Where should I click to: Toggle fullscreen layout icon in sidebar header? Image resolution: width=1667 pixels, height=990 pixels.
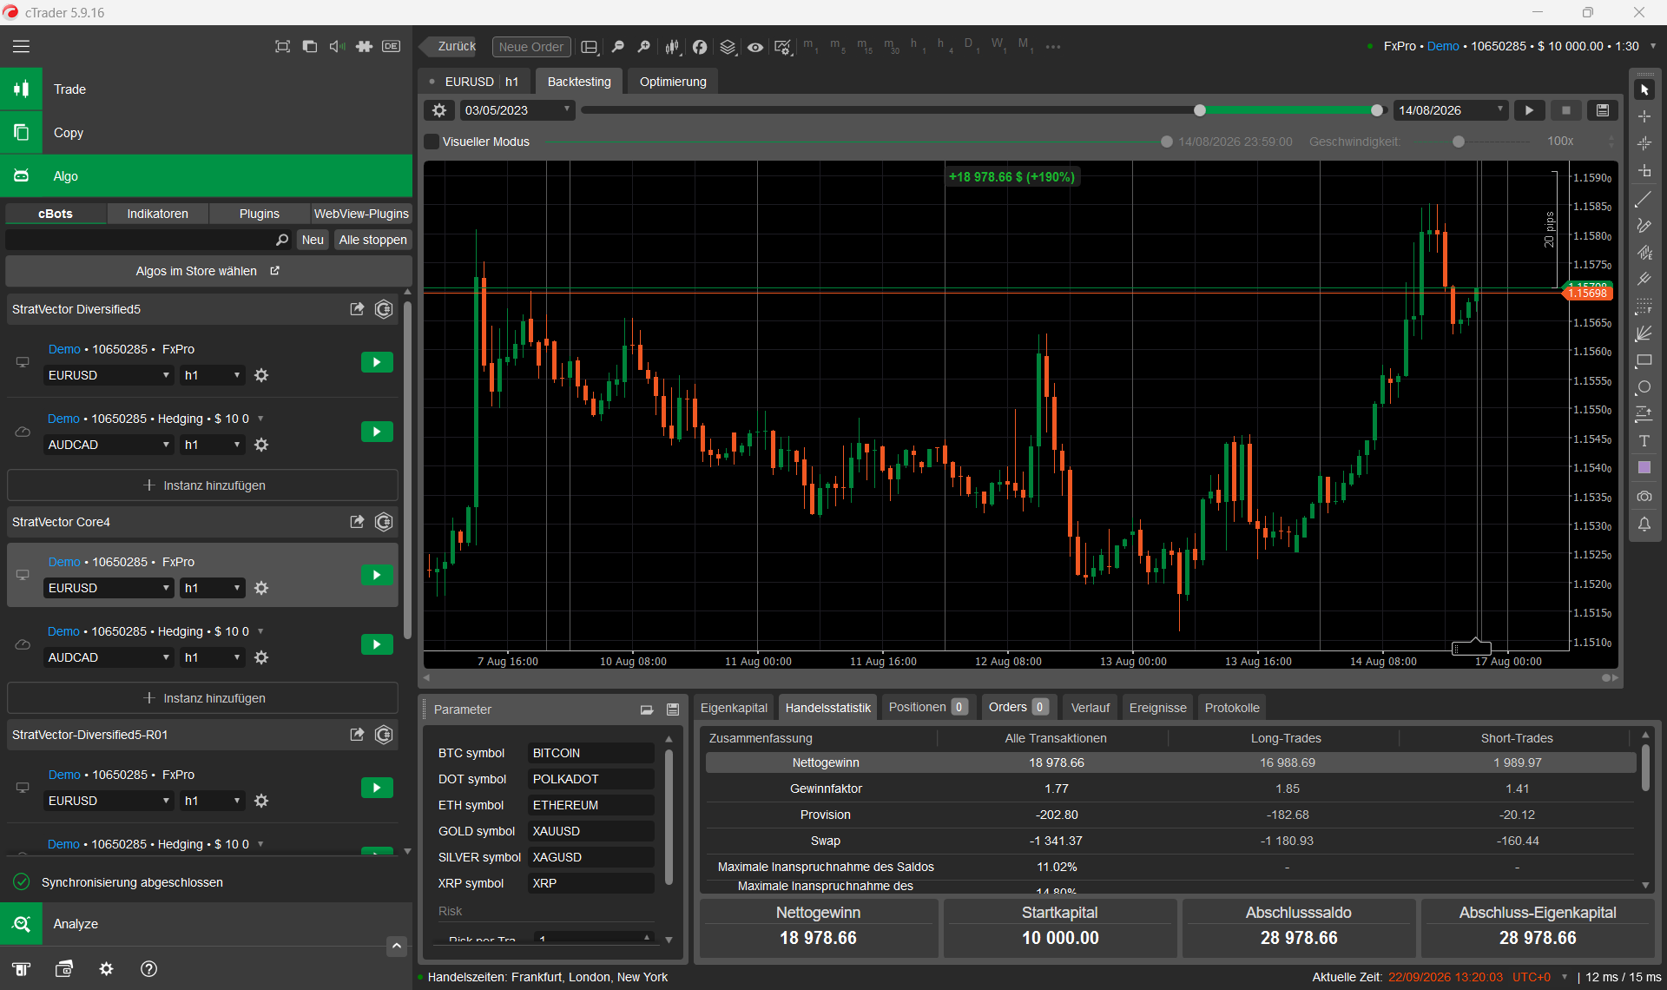282,47
